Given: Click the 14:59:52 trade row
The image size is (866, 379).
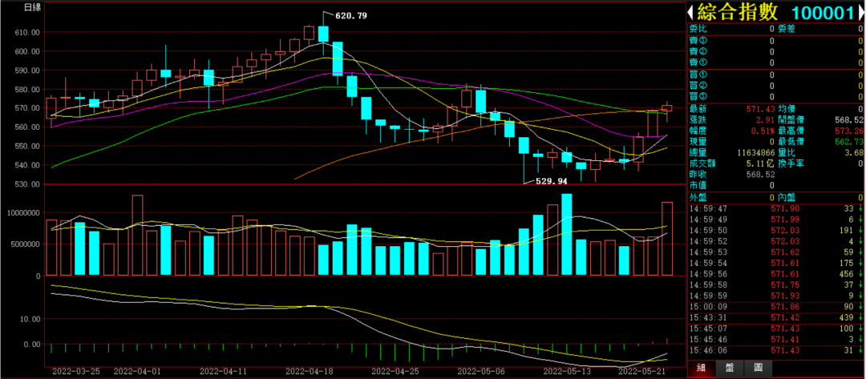Looking at the screenshot, I should (x=775, y=240).
